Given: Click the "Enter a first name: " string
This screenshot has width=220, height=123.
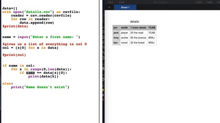Looking at the screenshot, I should point(54,37).
